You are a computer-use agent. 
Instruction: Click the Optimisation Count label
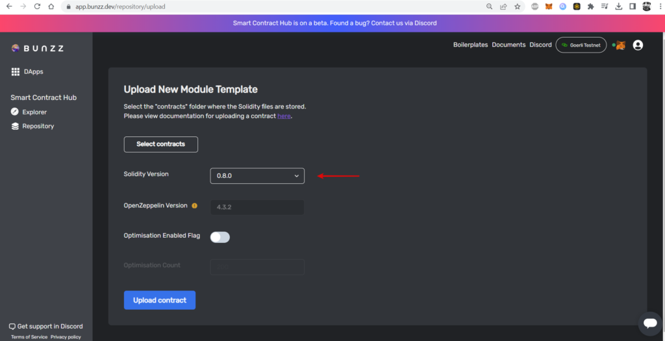[152, 265]
